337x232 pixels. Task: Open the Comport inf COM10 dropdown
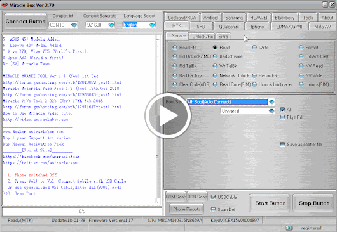(74, 25)
